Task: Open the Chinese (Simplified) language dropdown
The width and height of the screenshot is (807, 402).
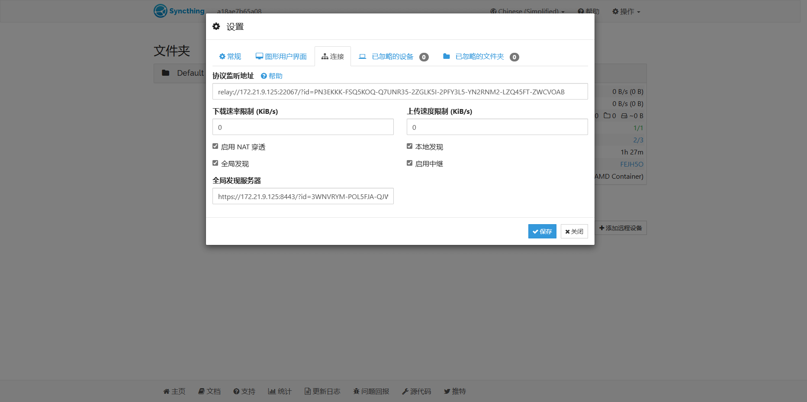Action: 527,12
